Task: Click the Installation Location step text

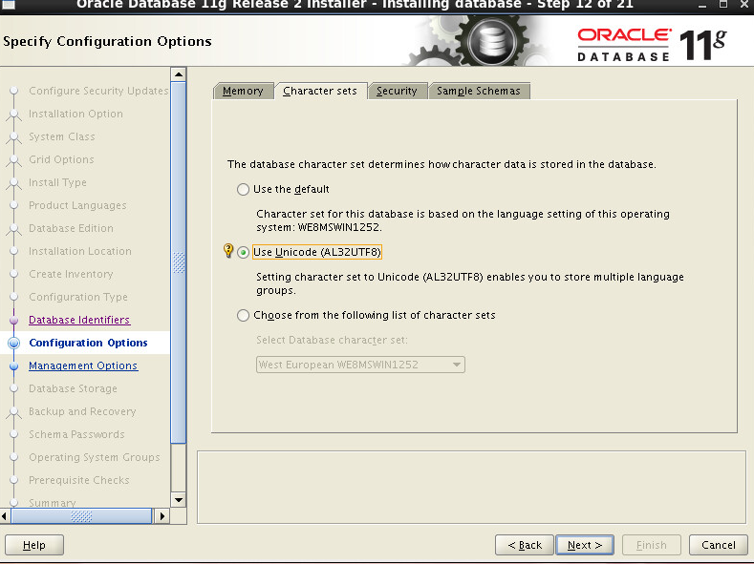Action: pos(80,251)
